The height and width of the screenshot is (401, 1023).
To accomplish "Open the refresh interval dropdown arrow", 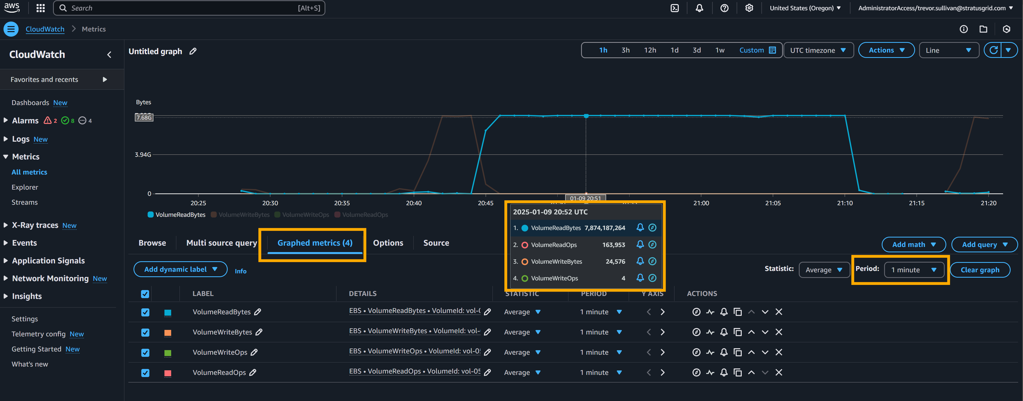I will coord(1009,50).
